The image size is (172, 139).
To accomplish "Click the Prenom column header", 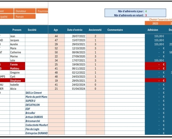I will [17, 30].
